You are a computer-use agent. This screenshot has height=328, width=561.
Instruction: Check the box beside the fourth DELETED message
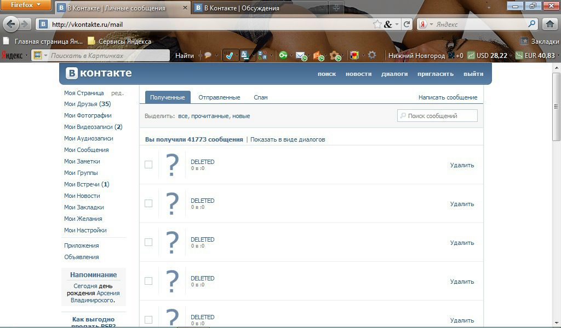coord(148,281)
